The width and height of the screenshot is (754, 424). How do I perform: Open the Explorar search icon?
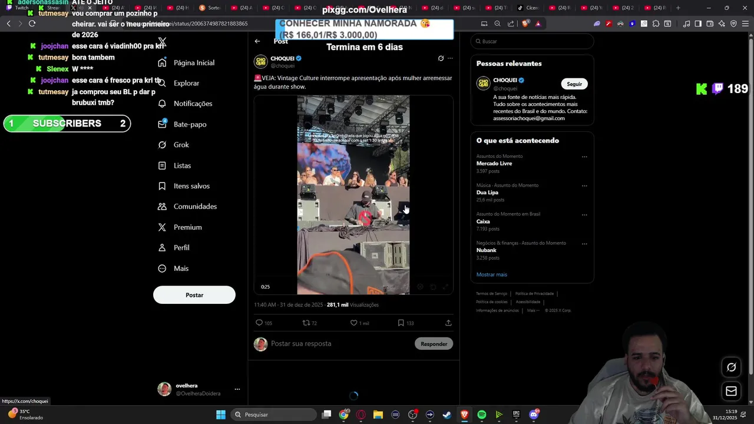pyautogui.click(x=162, y=83)
